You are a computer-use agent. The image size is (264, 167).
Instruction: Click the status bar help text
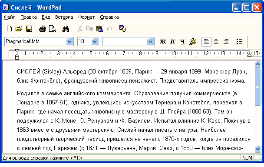pyautogui.click(x=42, y=158)
